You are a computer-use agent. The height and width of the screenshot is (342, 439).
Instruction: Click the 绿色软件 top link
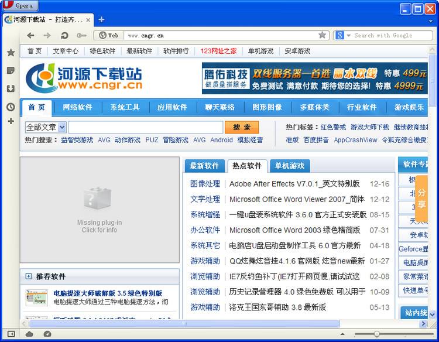tap(102, 51)
